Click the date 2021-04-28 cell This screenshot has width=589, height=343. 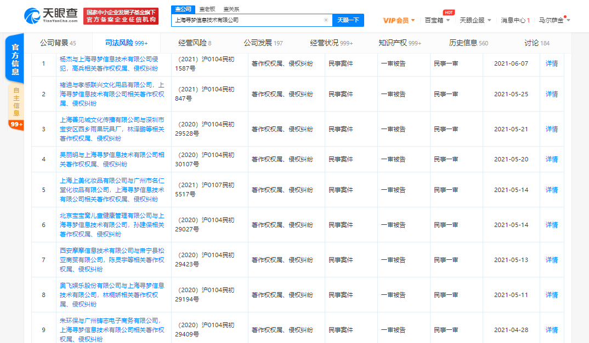[x=511, y=330]
